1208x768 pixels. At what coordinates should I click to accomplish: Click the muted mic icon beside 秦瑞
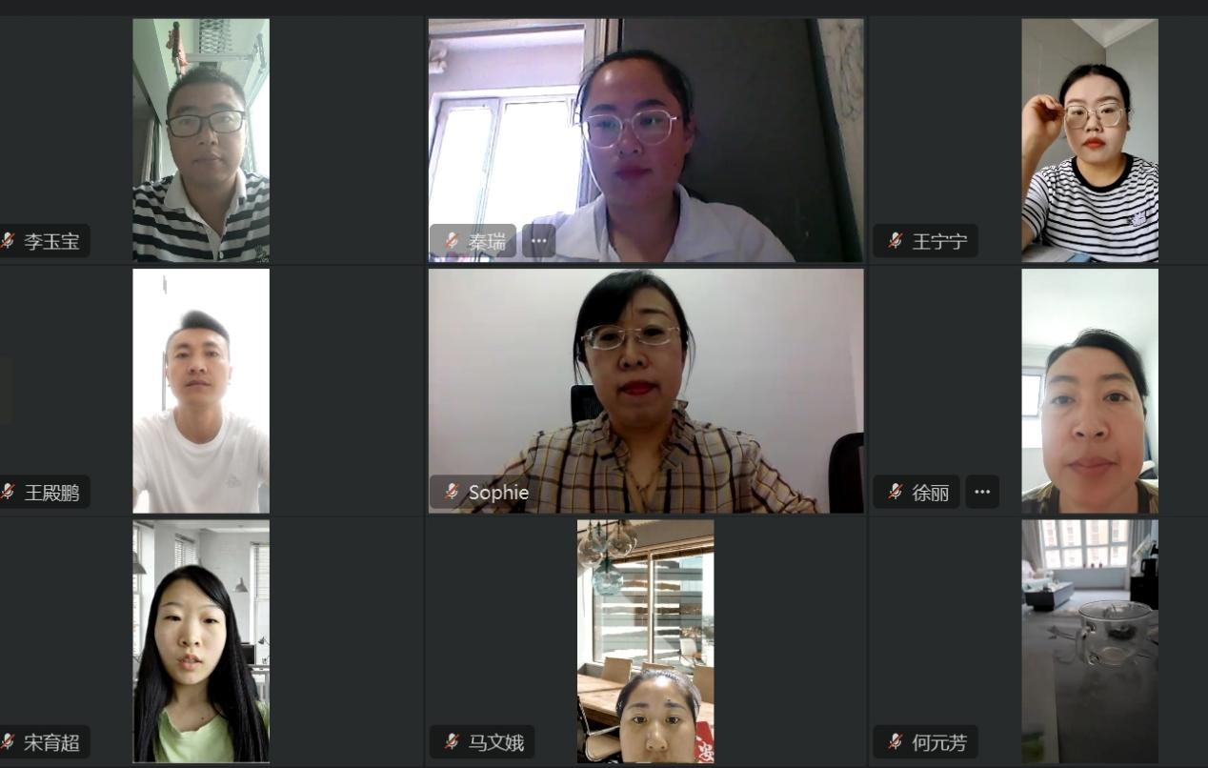tap(452, 241)
